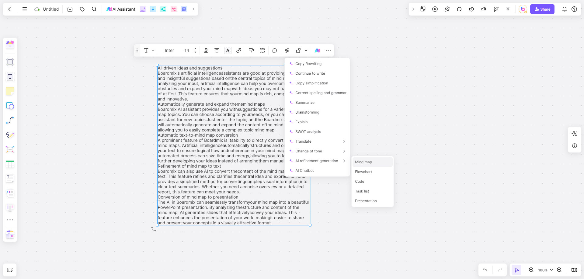584x279 pixels.
Task: Select the Text tool in sidebar
Action: pos(10,77)
